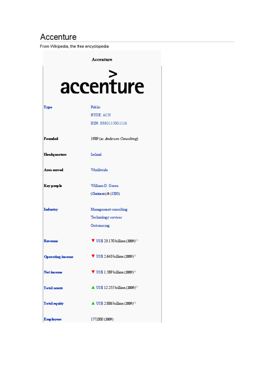Follow the Technology services link

pos(106,217)
